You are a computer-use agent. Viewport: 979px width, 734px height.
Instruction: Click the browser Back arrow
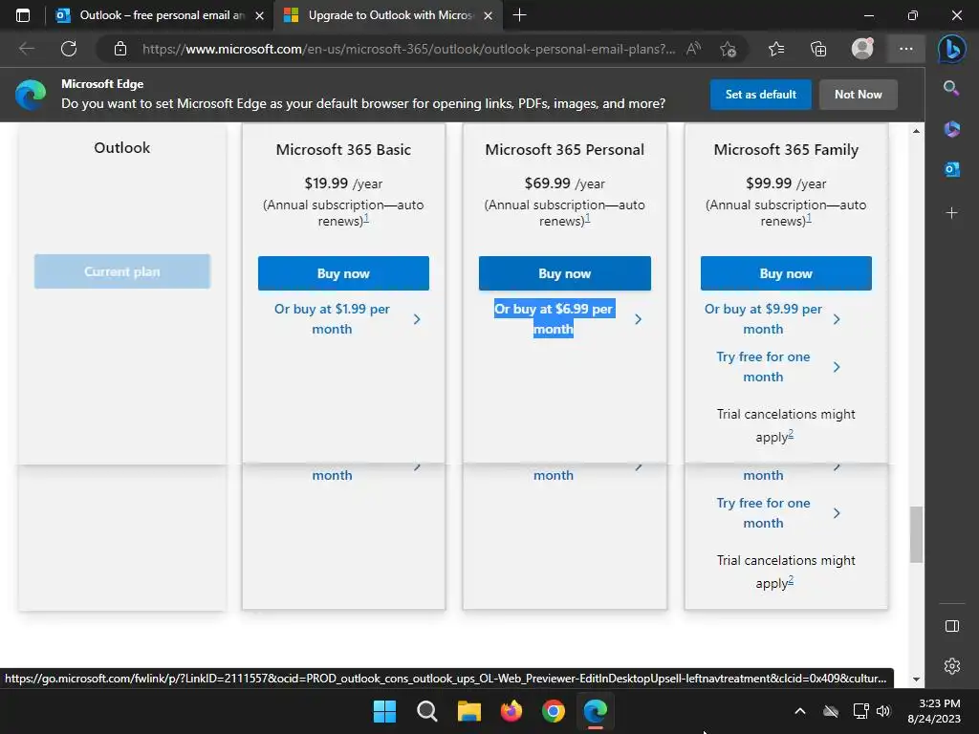pyautogui.click(x=26, y=49)
